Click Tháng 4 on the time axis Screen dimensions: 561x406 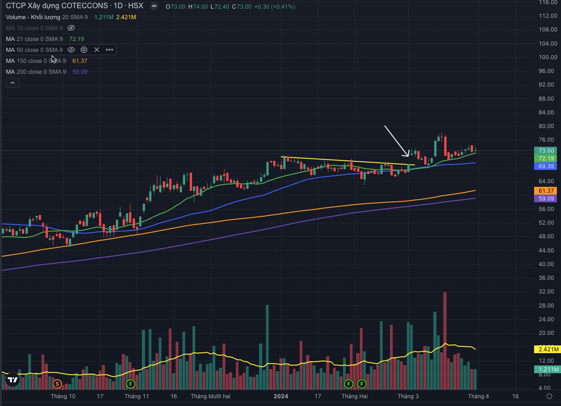coord(478,396)
